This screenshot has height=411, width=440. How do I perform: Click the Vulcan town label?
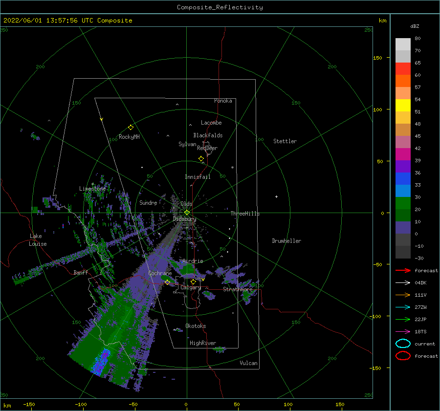pyautogui.click(x=248, y=363)
